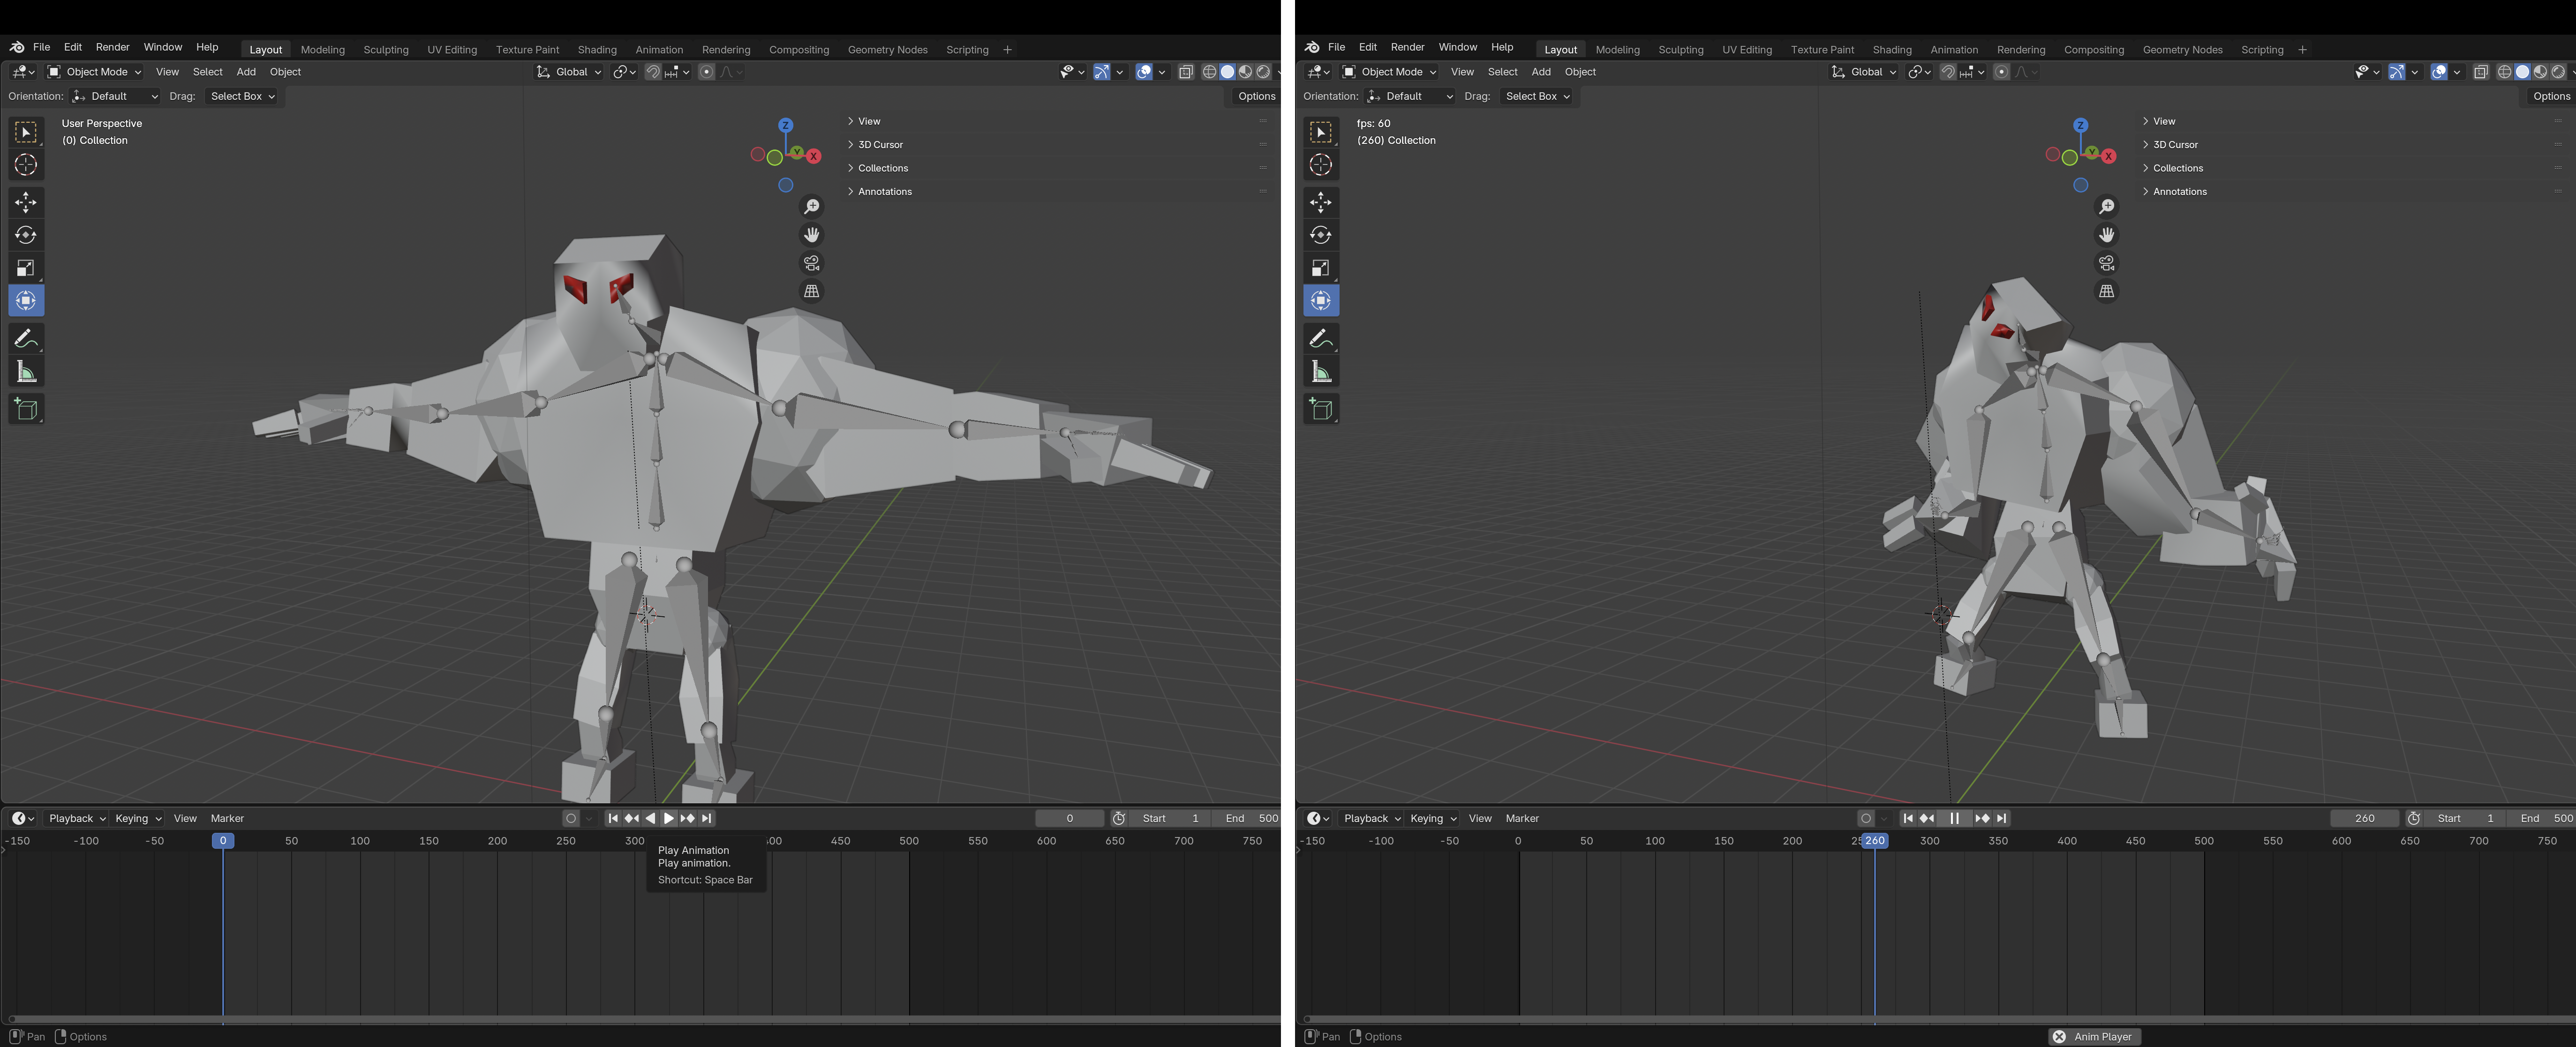Select the Measure tool in right window
This screenshot has height=1047, width=2576.
pos(1321,372)
